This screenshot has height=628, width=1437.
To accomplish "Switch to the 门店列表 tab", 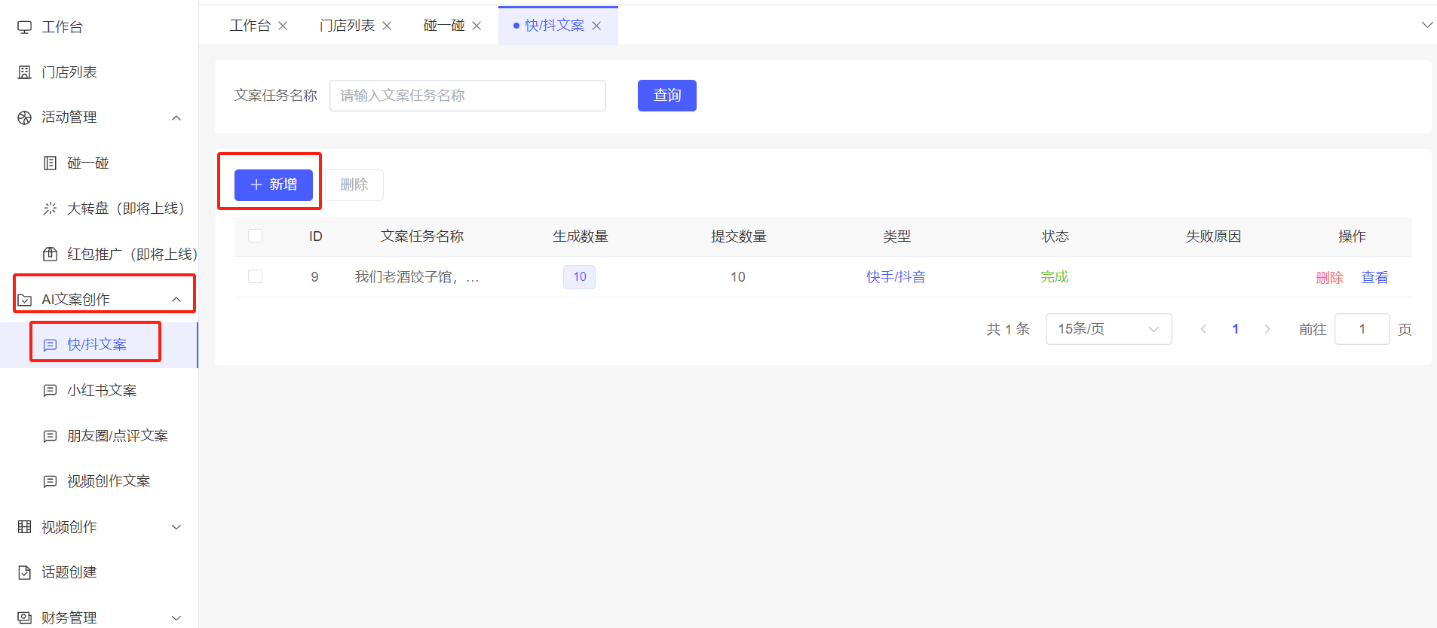I will [x=347, y=26].
